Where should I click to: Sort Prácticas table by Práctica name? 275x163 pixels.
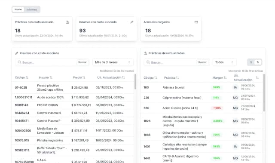click(171, 77)
